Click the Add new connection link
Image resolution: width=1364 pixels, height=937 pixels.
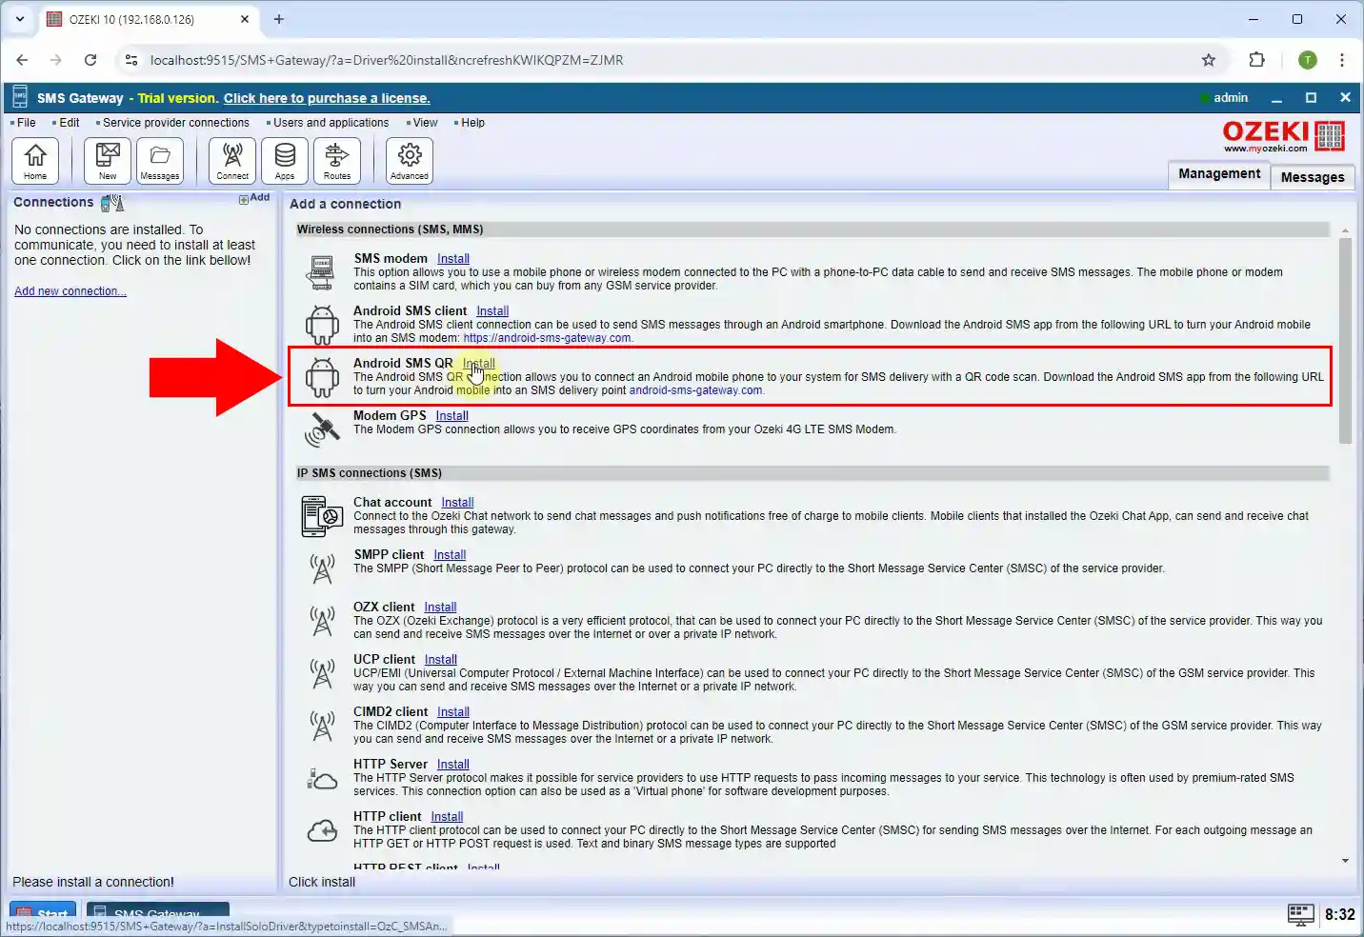tap(70, 291)
